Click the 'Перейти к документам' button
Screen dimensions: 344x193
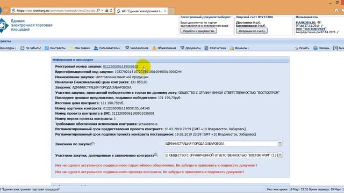click(198, 31)
